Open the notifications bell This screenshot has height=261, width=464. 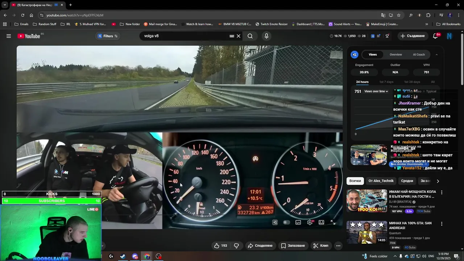click(x=435, y=36)
